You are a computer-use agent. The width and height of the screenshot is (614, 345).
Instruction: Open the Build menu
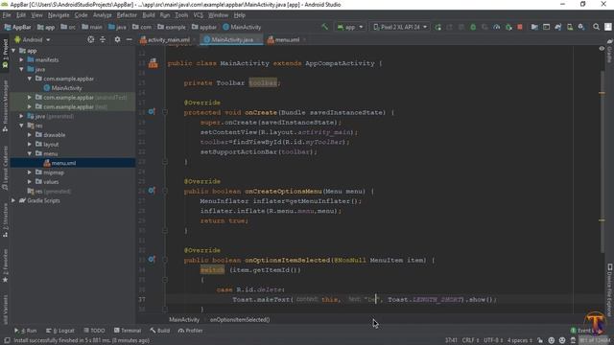[149, 15]
